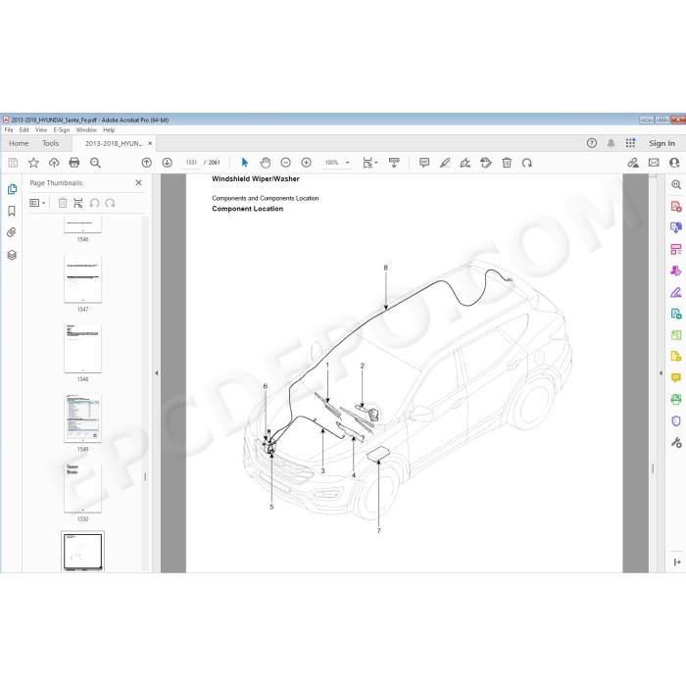The width and height of the screenshot is (686, 686).
Task: Rotate the page clockwise
Action: click(x=527, y=163)
